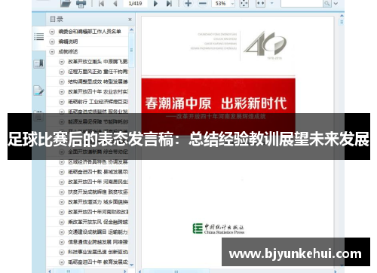
Task: Expand the chevron after the search box
Action: coord(336,4)
